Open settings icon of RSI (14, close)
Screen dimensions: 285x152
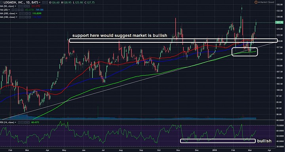pyautogui.click(x=22, y=122)
